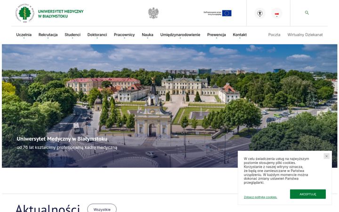Close the cookies notice
The image size is (339, 212).
[326, 156]
